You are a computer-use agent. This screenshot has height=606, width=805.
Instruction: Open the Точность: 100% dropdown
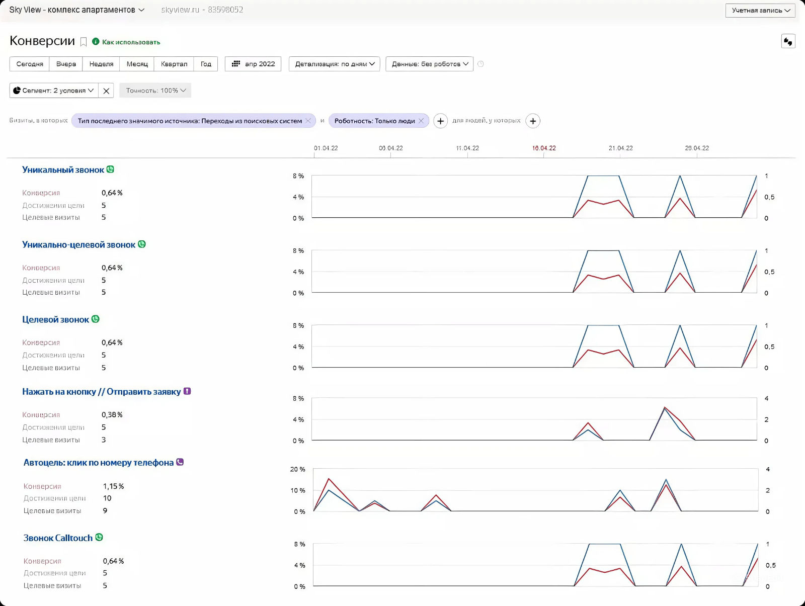click(155, 91)
